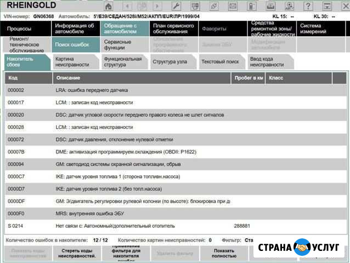Open Ремонт/техническое обслуживание submenu

click(27, 44)
